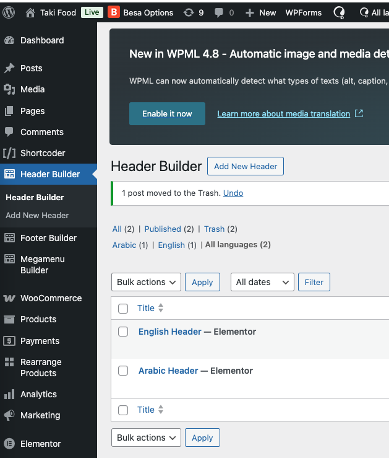Click the Undo link in trash notice

coord(233,193)
